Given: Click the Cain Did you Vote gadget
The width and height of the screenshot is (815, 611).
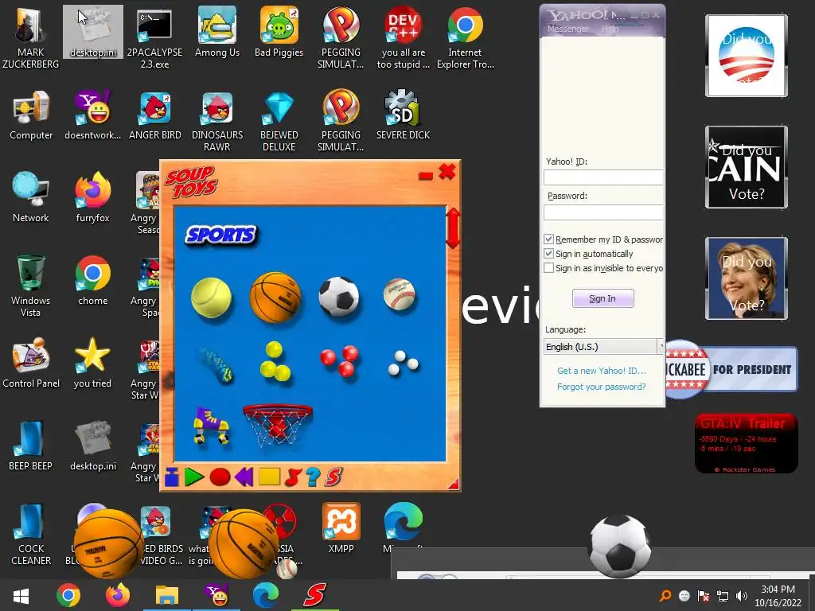Looking at the screenshot, I should point(747,167).
